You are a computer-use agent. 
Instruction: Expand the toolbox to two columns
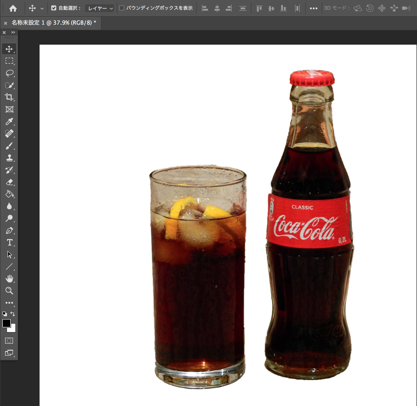point(13,33)
